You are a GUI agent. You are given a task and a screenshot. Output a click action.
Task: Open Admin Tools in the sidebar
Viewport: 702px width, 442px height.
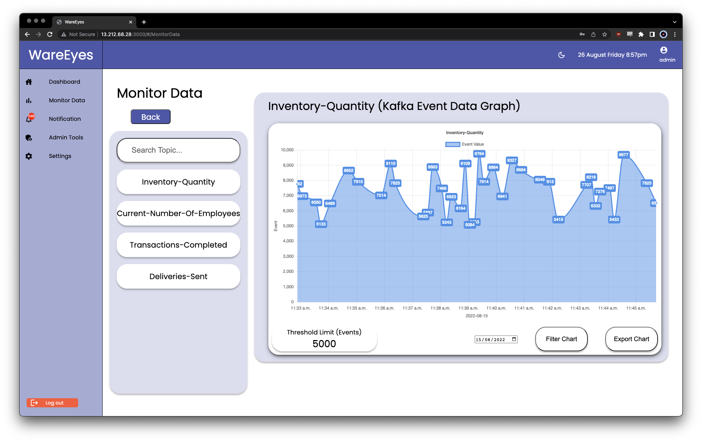(x=66, y=138)
